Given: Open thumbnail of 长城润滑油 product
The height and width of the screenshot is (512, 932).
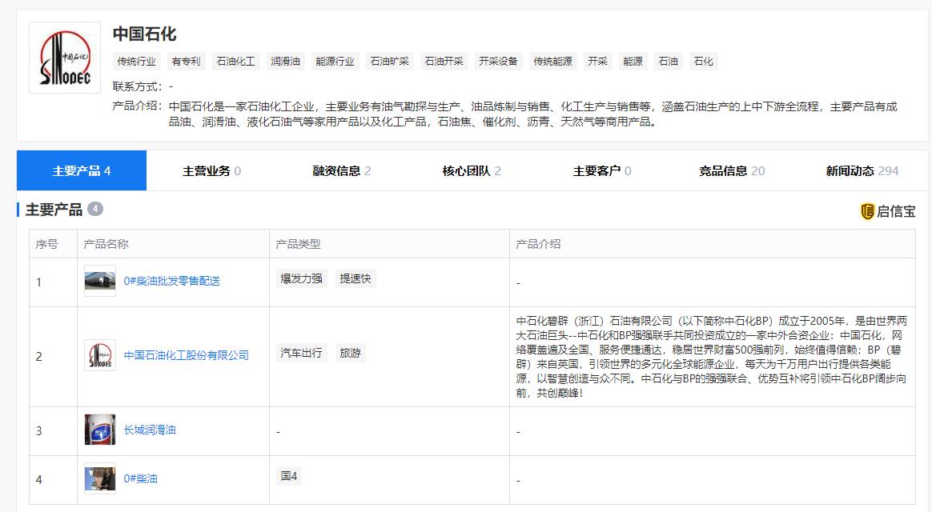Looking at the screenshot, I should point(100,430).
